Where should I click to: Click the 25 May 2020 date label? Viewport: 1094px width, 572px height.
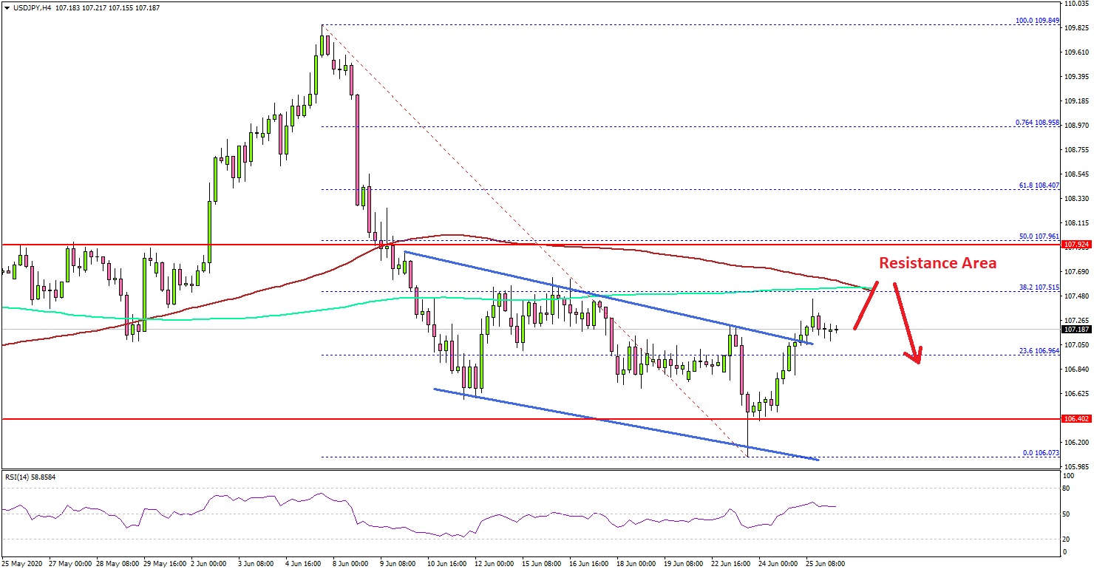22,563
